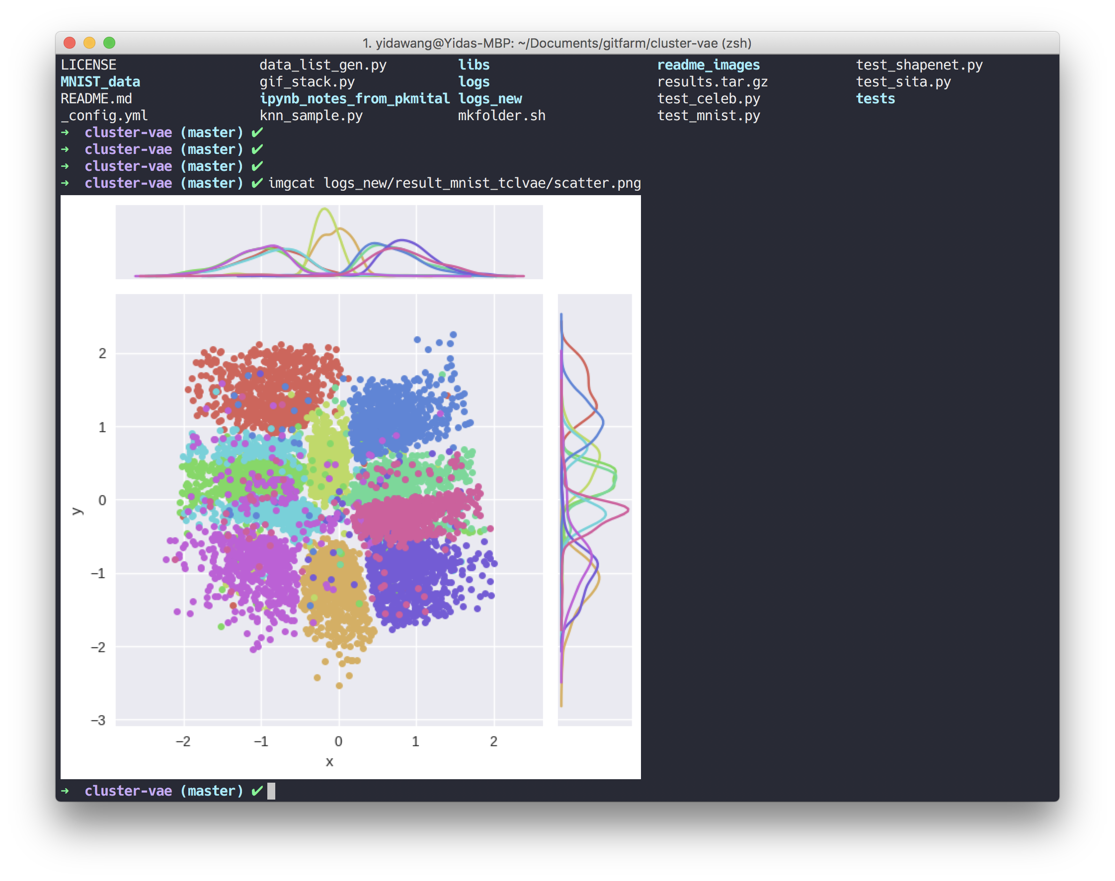Viewport: 1115px width, 881px height.
Task: Click the imgcat command text
Action: (x=291, y=184)
